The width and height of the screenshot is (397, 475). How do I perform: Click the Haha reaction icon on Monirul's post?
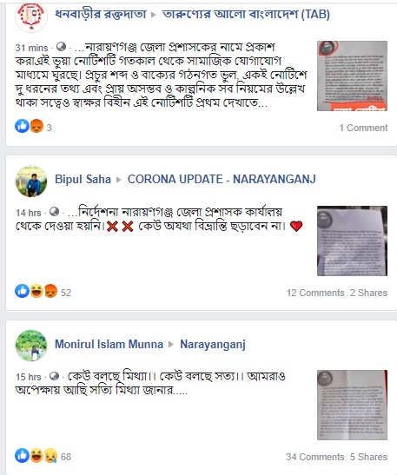[x=36, y=455]
